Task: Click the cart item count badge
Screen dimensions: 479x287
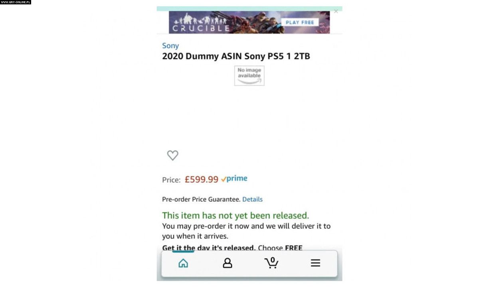Action: point(273,260)
